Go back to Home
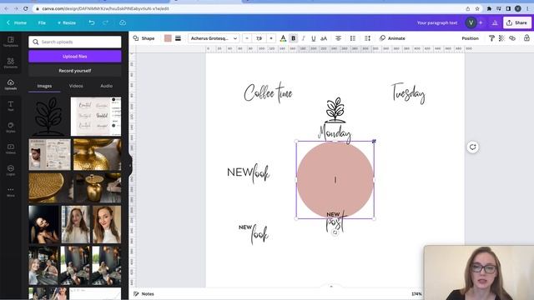The width and height of the screenshot is (534, 300). click(17, 22)
